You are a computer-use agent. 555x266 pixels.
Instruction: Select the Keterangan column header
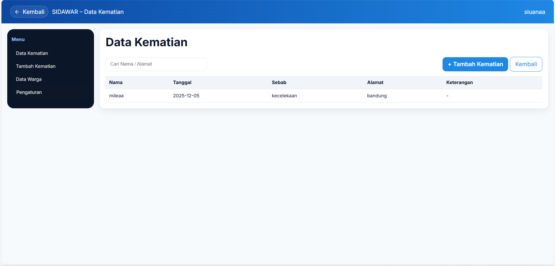[x=459, y=82]
